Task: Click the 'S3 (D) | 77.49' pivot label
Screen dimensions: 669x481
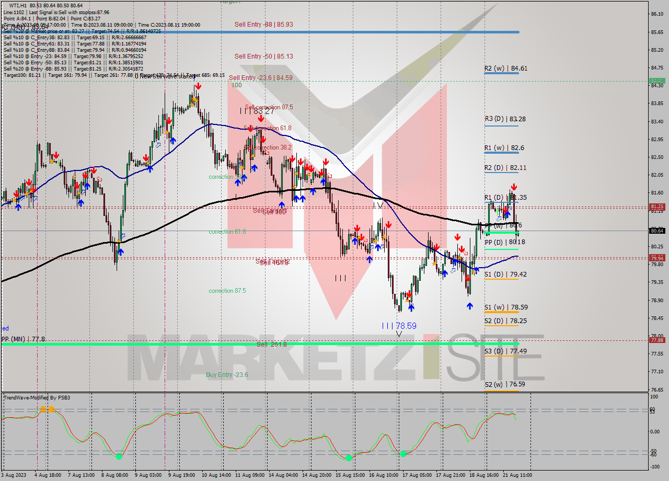Action: click(505, 351)
